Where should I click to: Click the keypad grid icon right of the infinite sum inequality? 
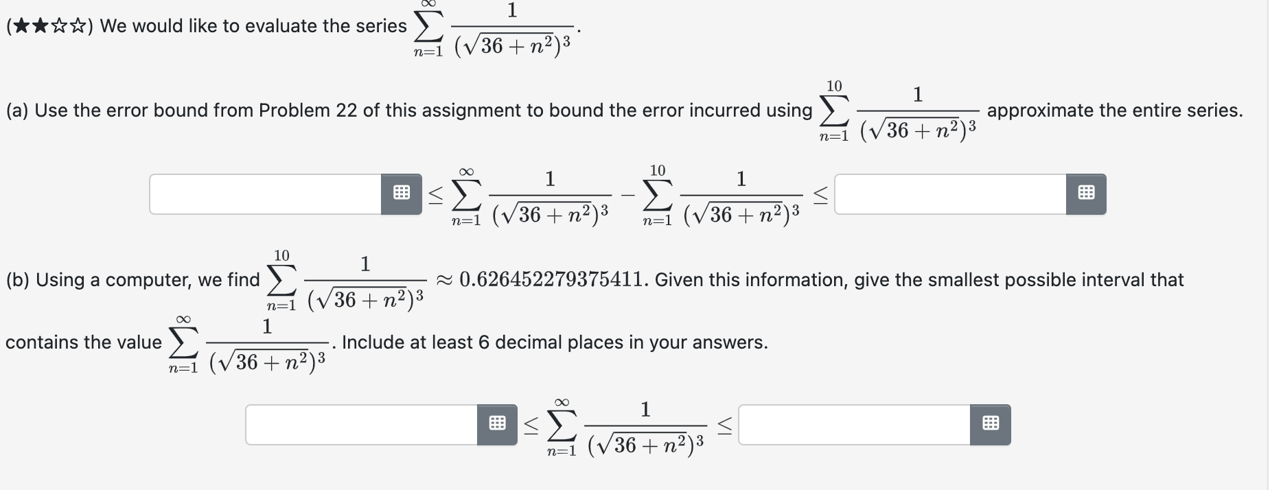click(x=990, y=424)
